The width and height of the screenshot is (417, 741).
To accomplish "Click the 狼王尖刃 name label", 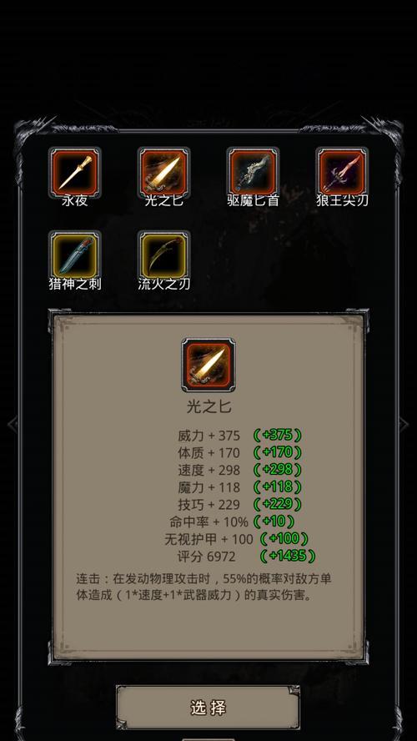I will point(343,200).
